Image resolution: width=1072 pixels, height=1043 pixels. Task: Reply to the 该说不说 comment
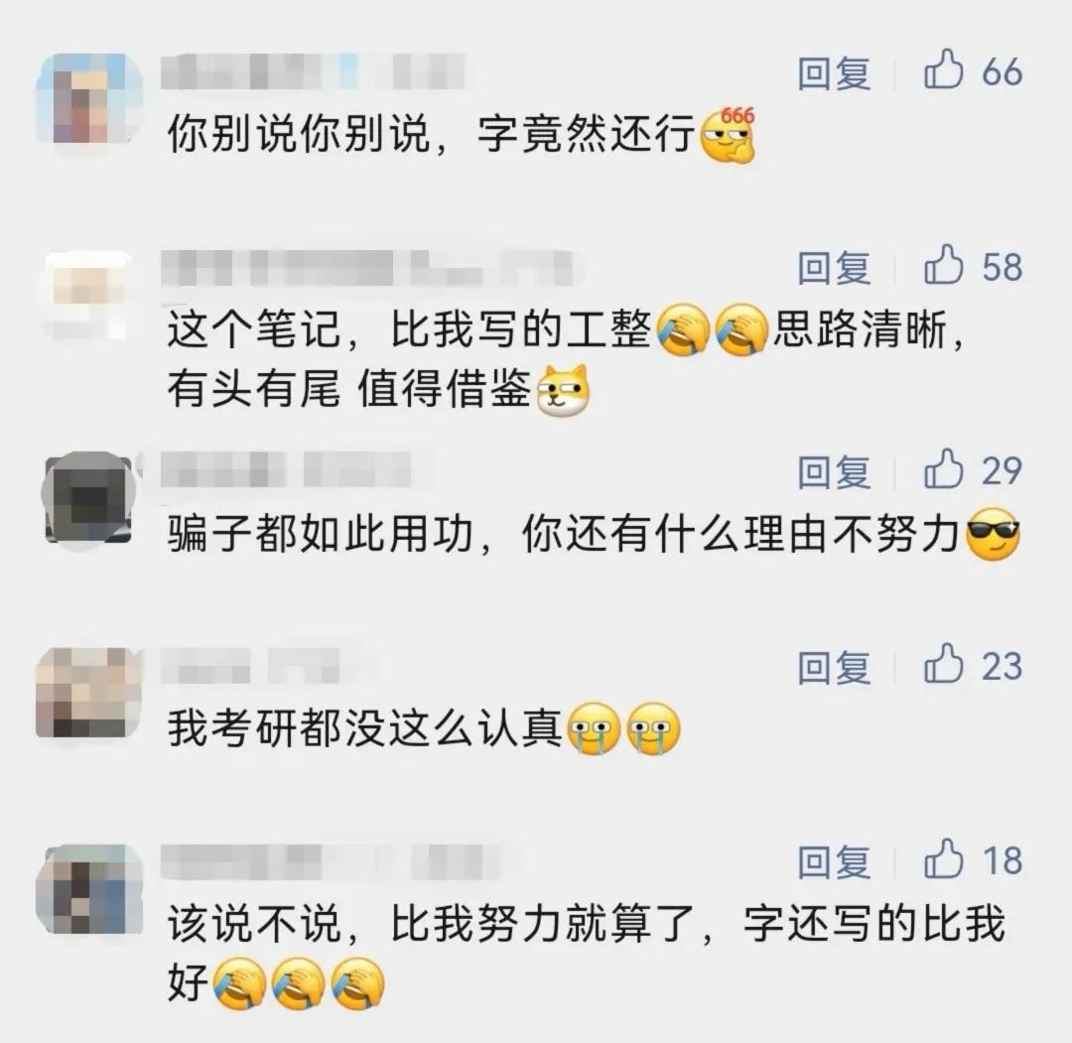[834, 861]
